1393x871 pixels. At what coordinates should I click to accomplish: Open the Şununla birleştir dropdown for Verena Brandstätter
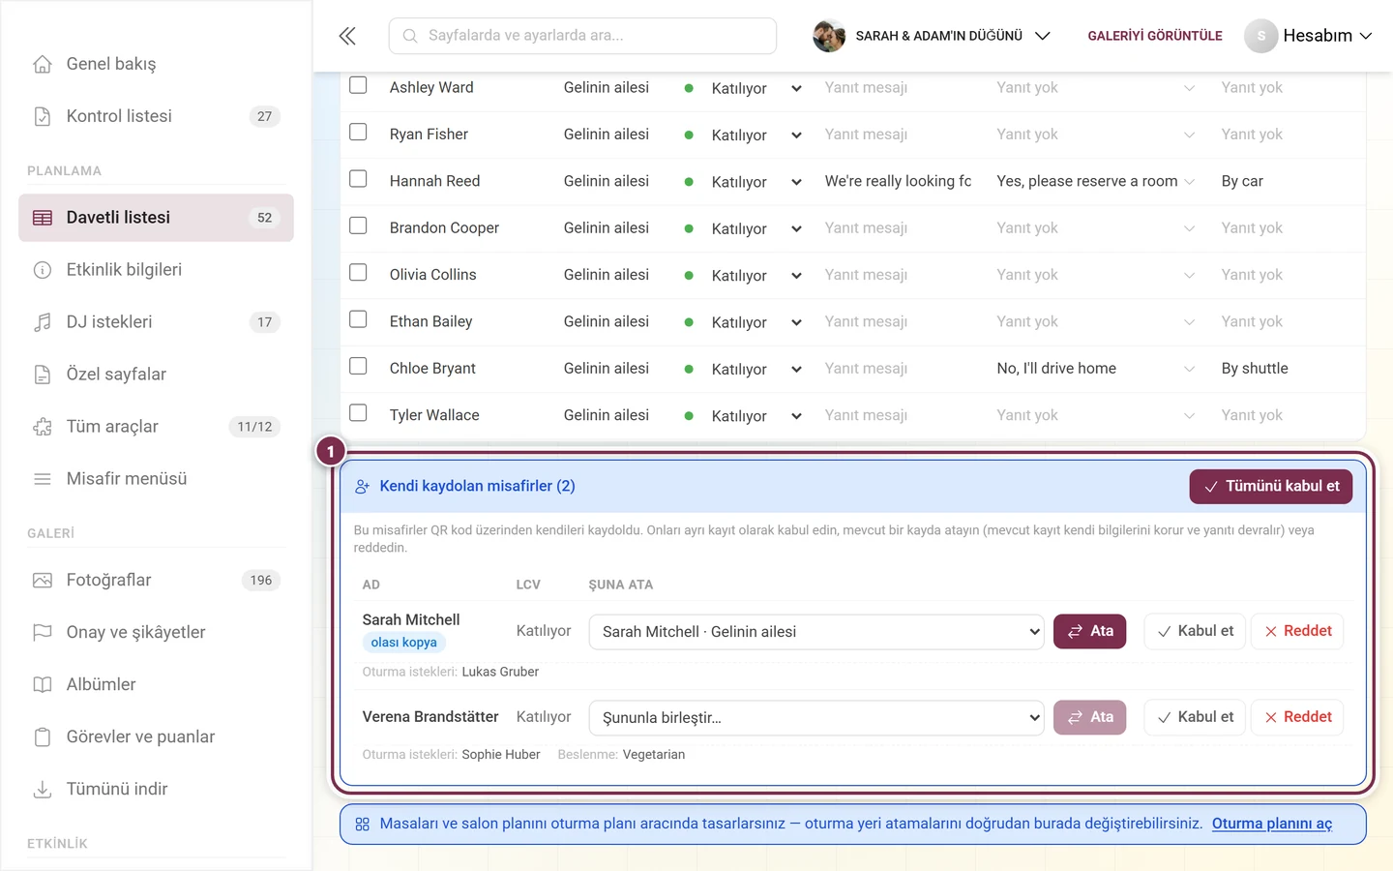pos(816,718)
